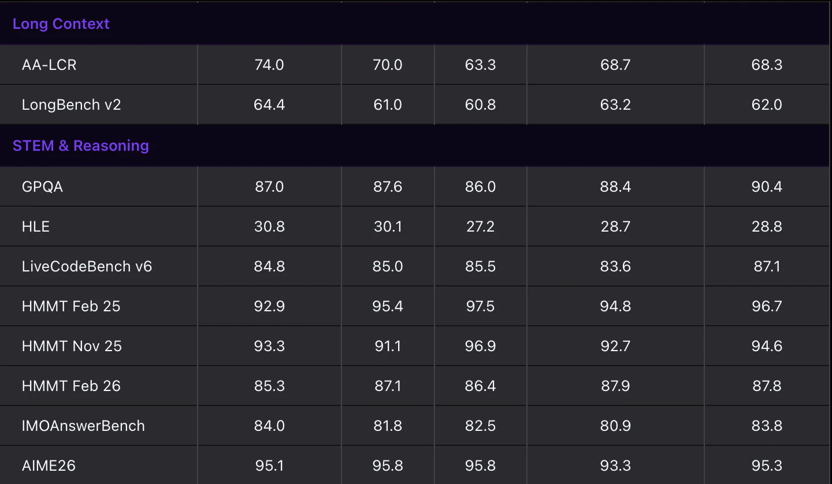Click the 30.8 HLE score cell
The width and height of the screenshot is (832, 484).
[269, 226]
